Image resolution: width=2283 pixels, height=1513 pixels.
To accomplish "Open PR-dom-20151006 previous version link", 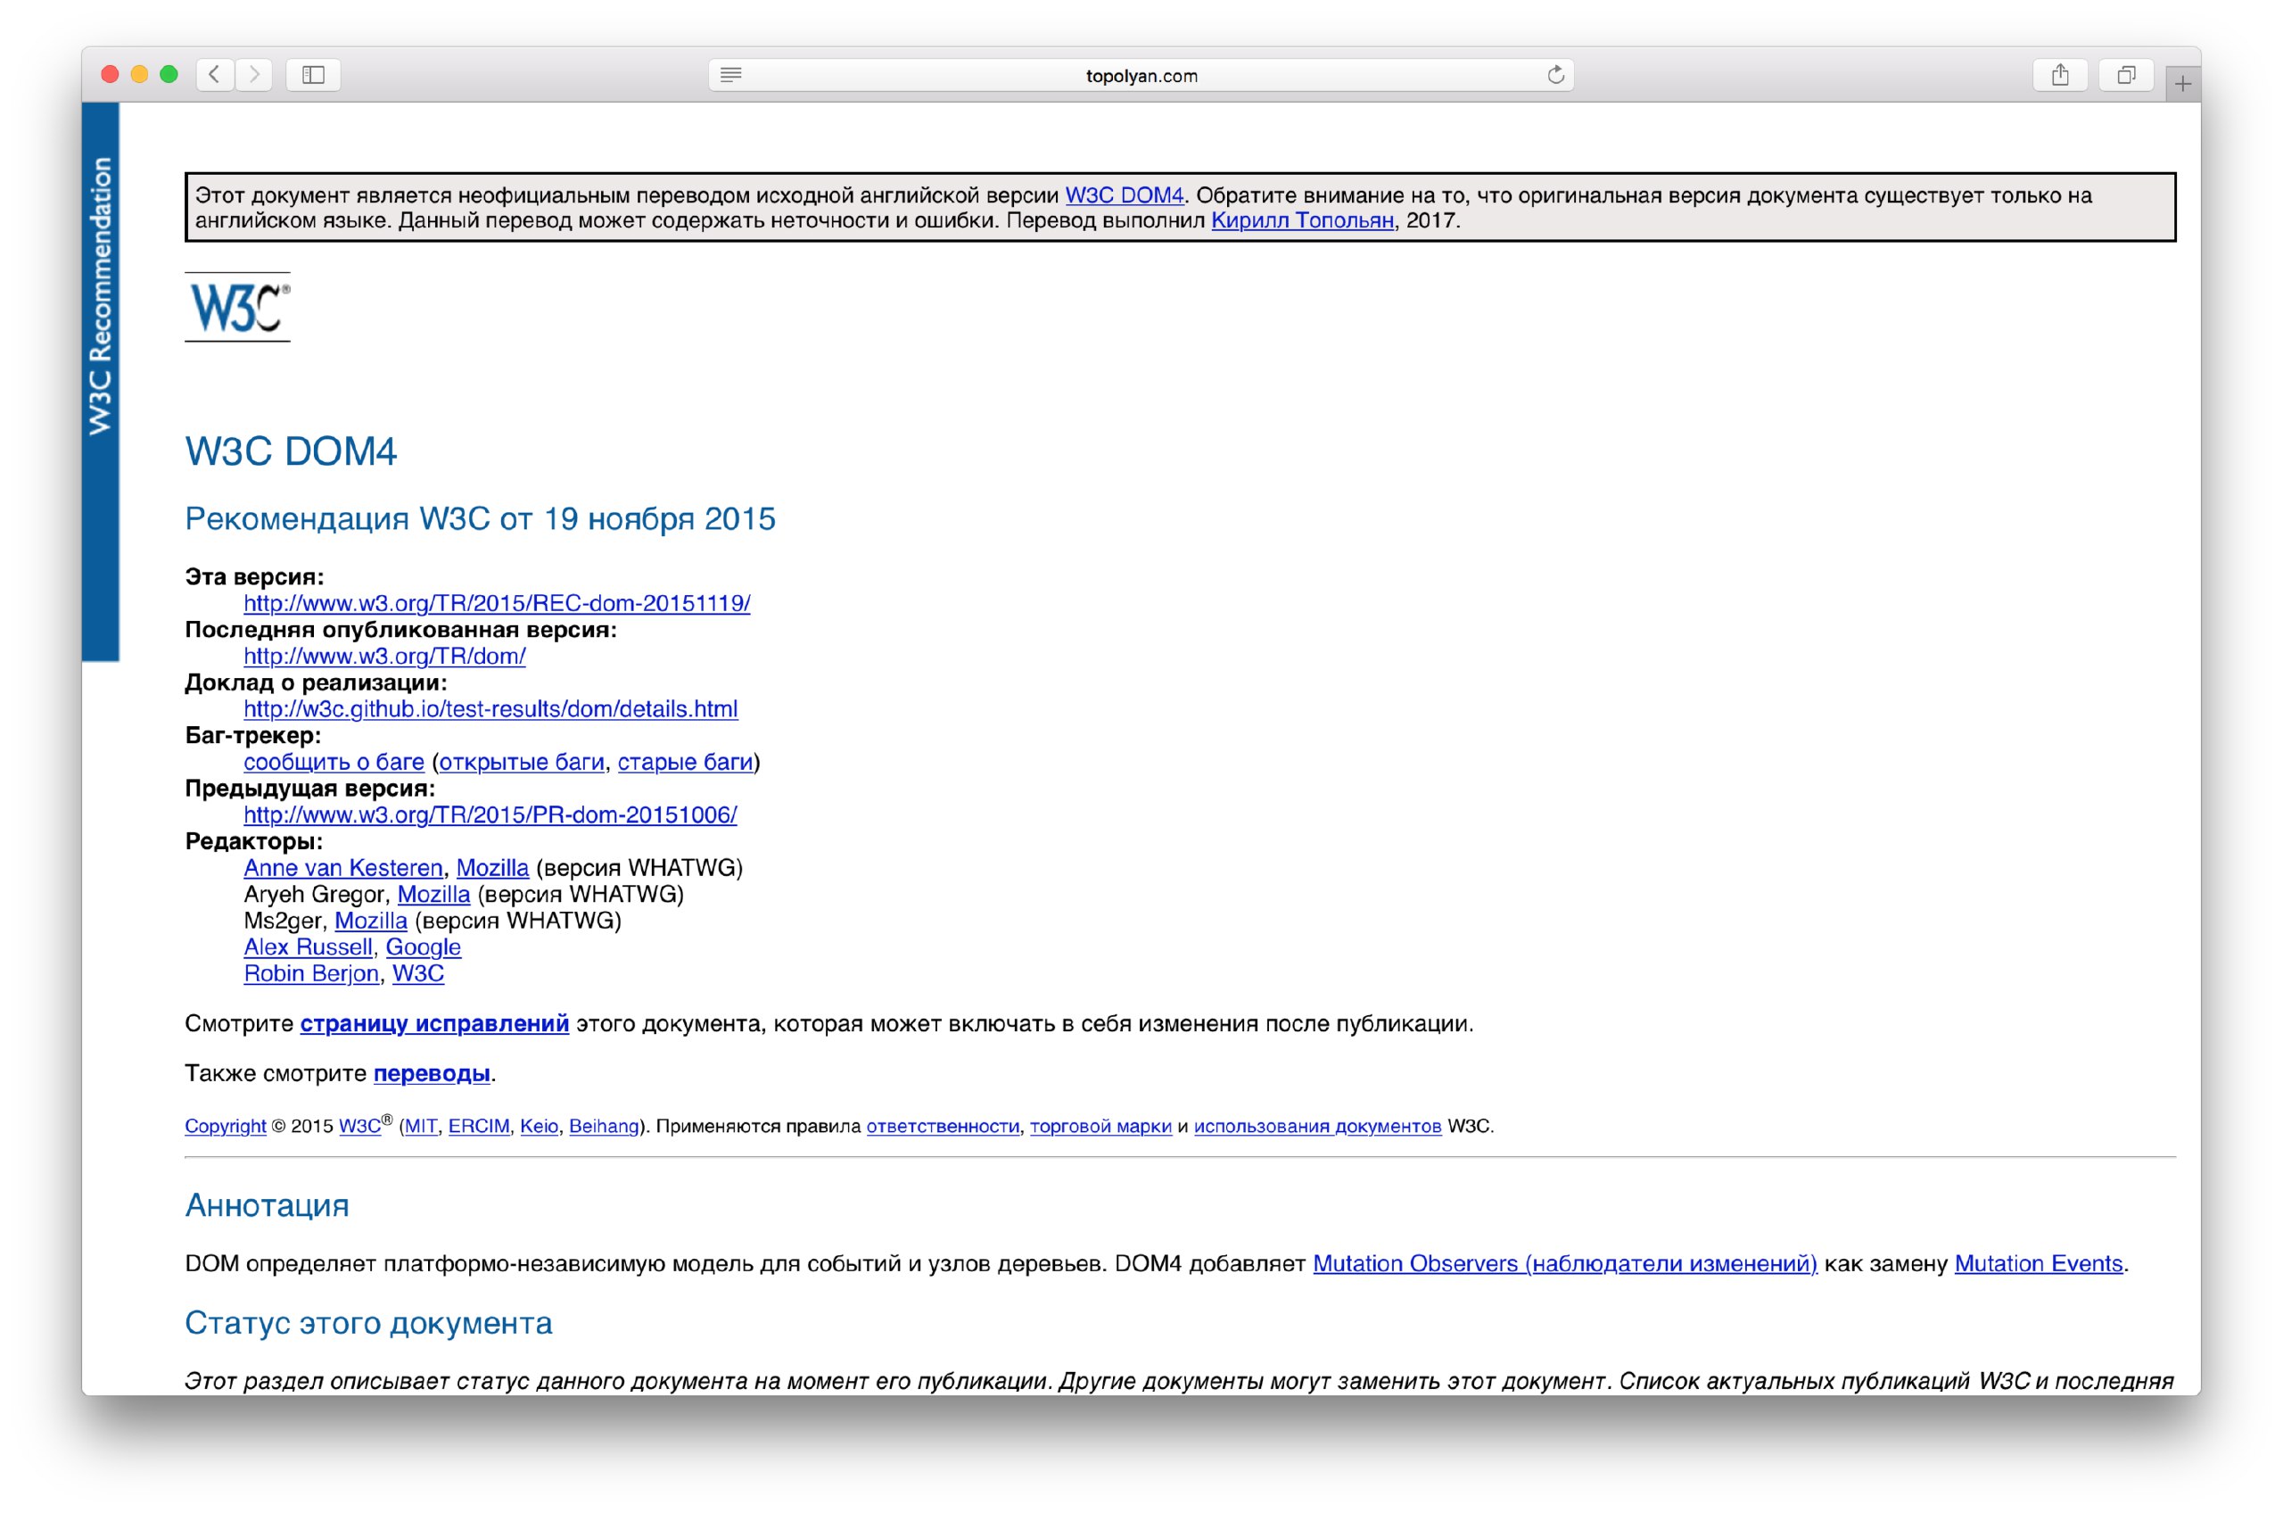I will click(490, 815).
